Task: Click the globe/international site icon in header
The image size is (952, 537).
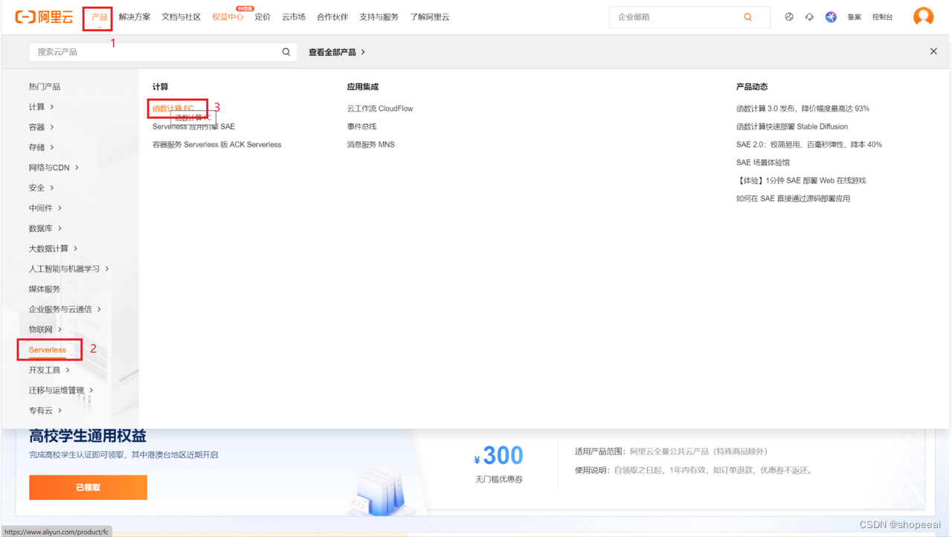Action: point(789,17)
